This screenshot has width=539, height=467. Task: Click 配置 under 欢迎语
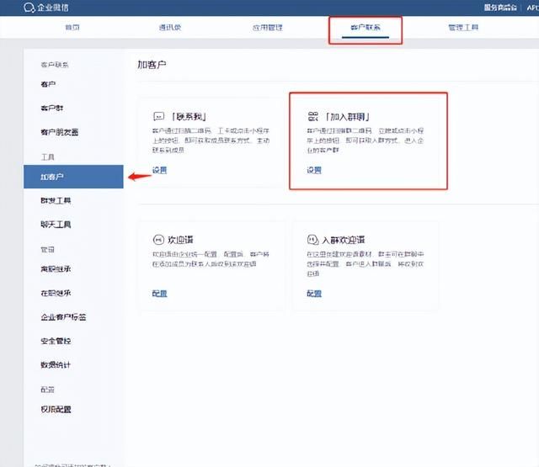pos(159,294)
